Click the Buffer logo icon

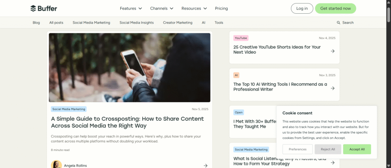tap(33, 8)
